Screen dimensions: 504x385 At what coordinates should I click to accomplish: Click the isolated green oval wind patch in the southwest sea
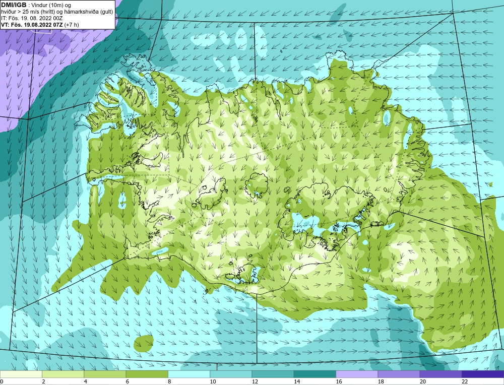144,343
